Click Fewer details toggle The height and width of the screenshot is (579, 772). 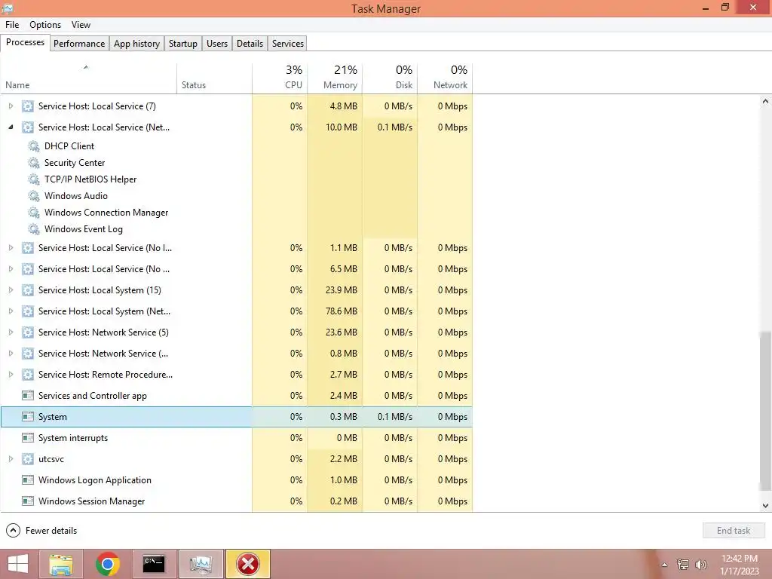pyautogui.click(x=41, y=531)
